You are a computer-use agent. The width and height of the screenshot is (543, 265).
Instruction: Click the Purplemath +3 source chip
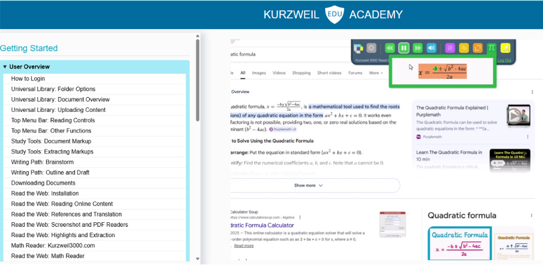click(284, 130)
